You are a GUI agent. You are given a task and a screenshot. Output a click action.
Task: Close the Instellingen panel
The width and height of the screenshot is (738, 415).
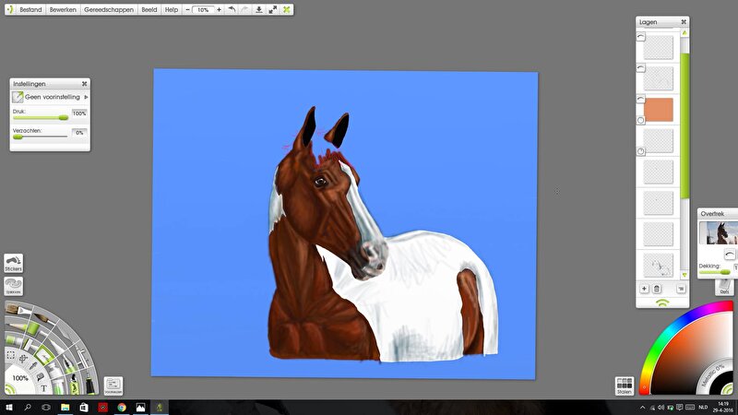(x=84, y=83)
